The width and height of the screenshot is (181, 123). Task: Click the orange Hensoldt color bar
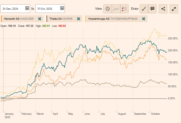(1, 19)
